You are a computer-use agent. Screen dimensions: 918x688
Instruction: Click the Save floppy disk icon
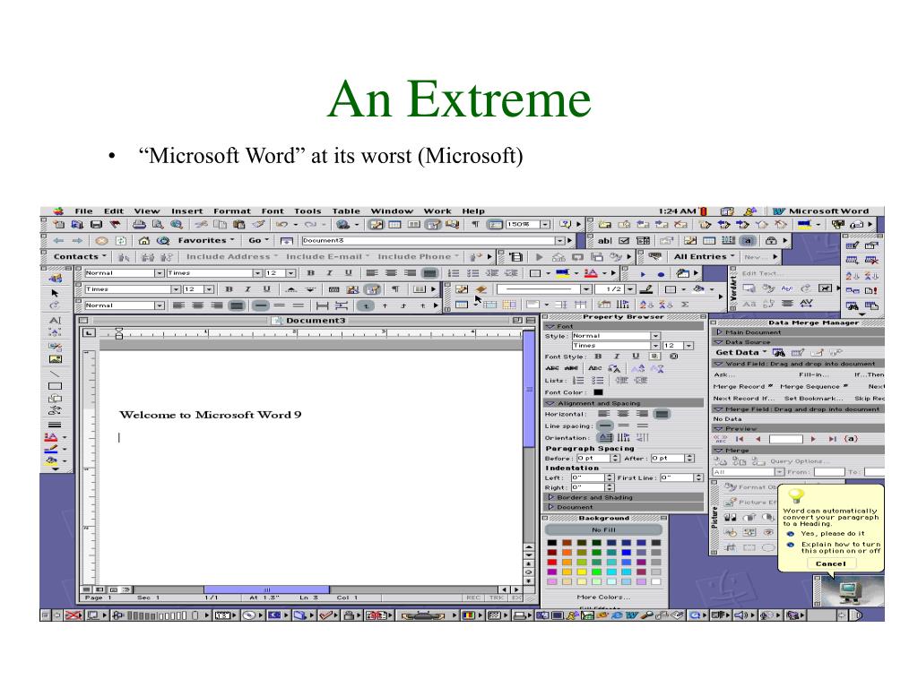coord(97,225)
